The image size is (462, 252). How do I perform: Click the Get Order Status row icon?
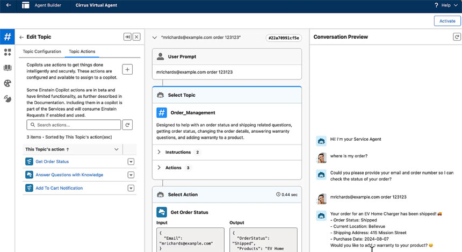tap(29, 162)
